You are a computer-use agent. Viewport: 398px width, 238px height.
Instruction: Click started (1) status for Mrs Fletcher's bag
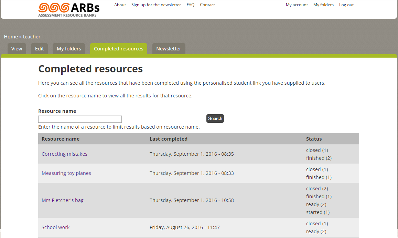(x=318, y=212)
